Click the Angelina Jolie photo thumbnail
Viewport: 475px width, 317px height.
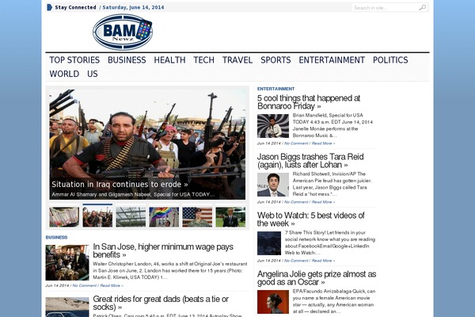[273, 302]
